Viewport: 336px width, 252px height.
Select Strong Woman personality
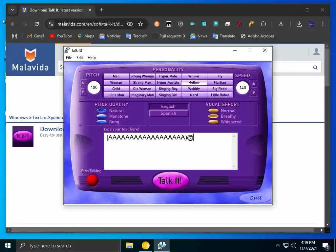pyautogui.click(x=142, y=76)
